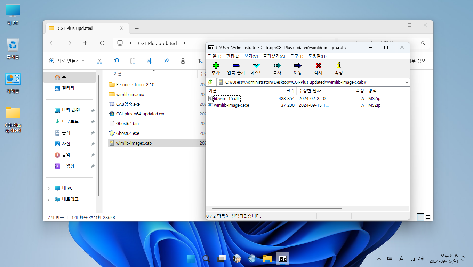Click the Explorer forward arrow
Image resolution: width=473 pixels, height=267 pixels.
click(x=69, y=43)
